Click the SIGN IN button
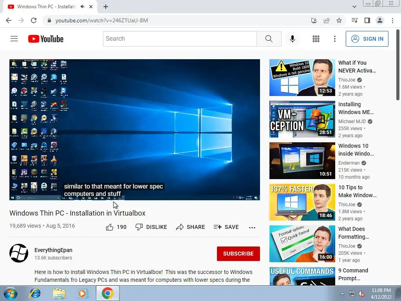This screenshot has width=401, height=301. click(367, 39)
